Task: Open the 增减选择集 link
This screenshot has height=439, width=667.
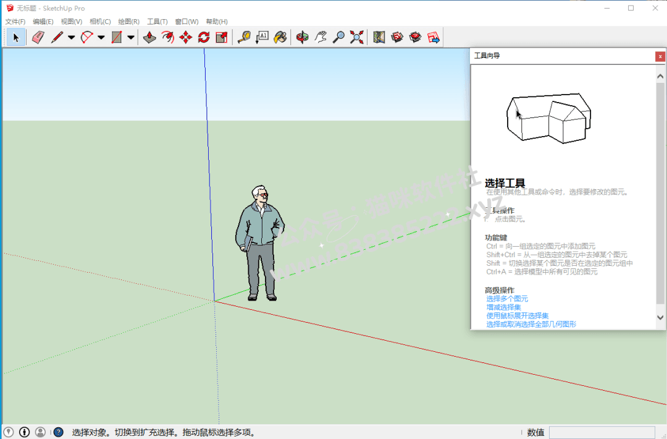Action: click(504, 307)
